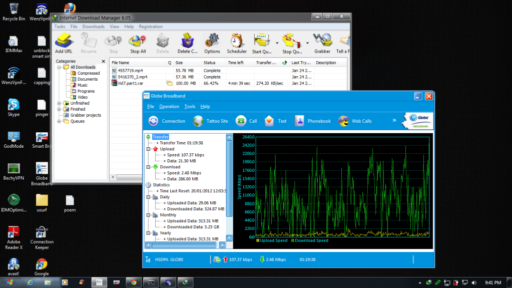Open Tattoo Site in Globe Broadband toolbar

click(x=198, y=121)
